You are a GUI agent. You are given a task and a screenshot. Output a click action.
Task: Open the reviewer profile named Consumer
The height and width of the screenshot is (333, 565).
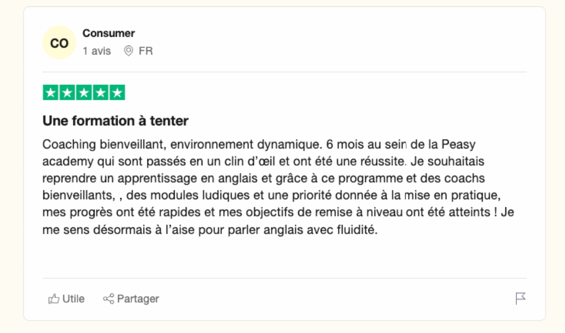click(108, 33)
